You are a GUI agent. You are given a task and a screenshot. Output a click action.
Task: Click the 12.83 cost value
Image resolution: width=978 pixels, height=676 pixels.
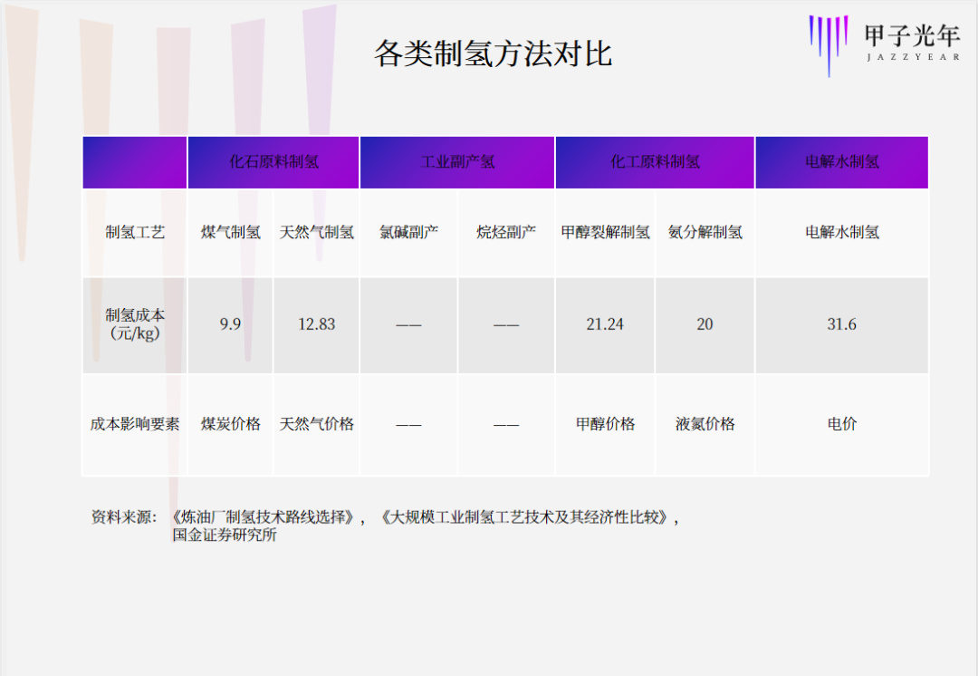pyautogui.click(x=317, y=324)
